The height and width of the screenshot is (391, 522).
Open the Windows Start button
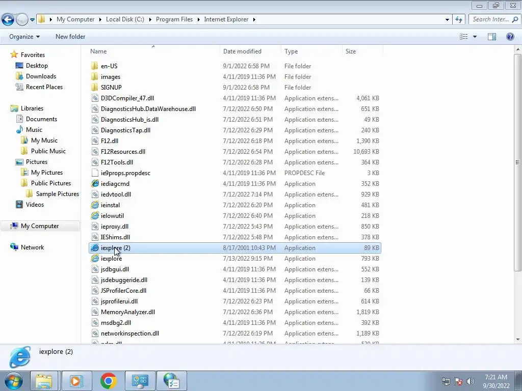pyautogui.click(x=13, y=381)
